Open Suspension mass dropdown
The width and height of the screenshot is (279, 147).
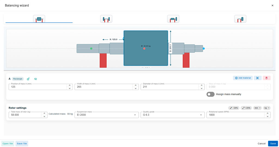click(107, 115)
